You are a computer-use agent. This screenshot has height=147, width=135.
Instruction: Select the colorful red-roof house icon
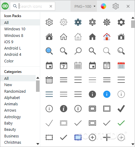coord(107,37)
